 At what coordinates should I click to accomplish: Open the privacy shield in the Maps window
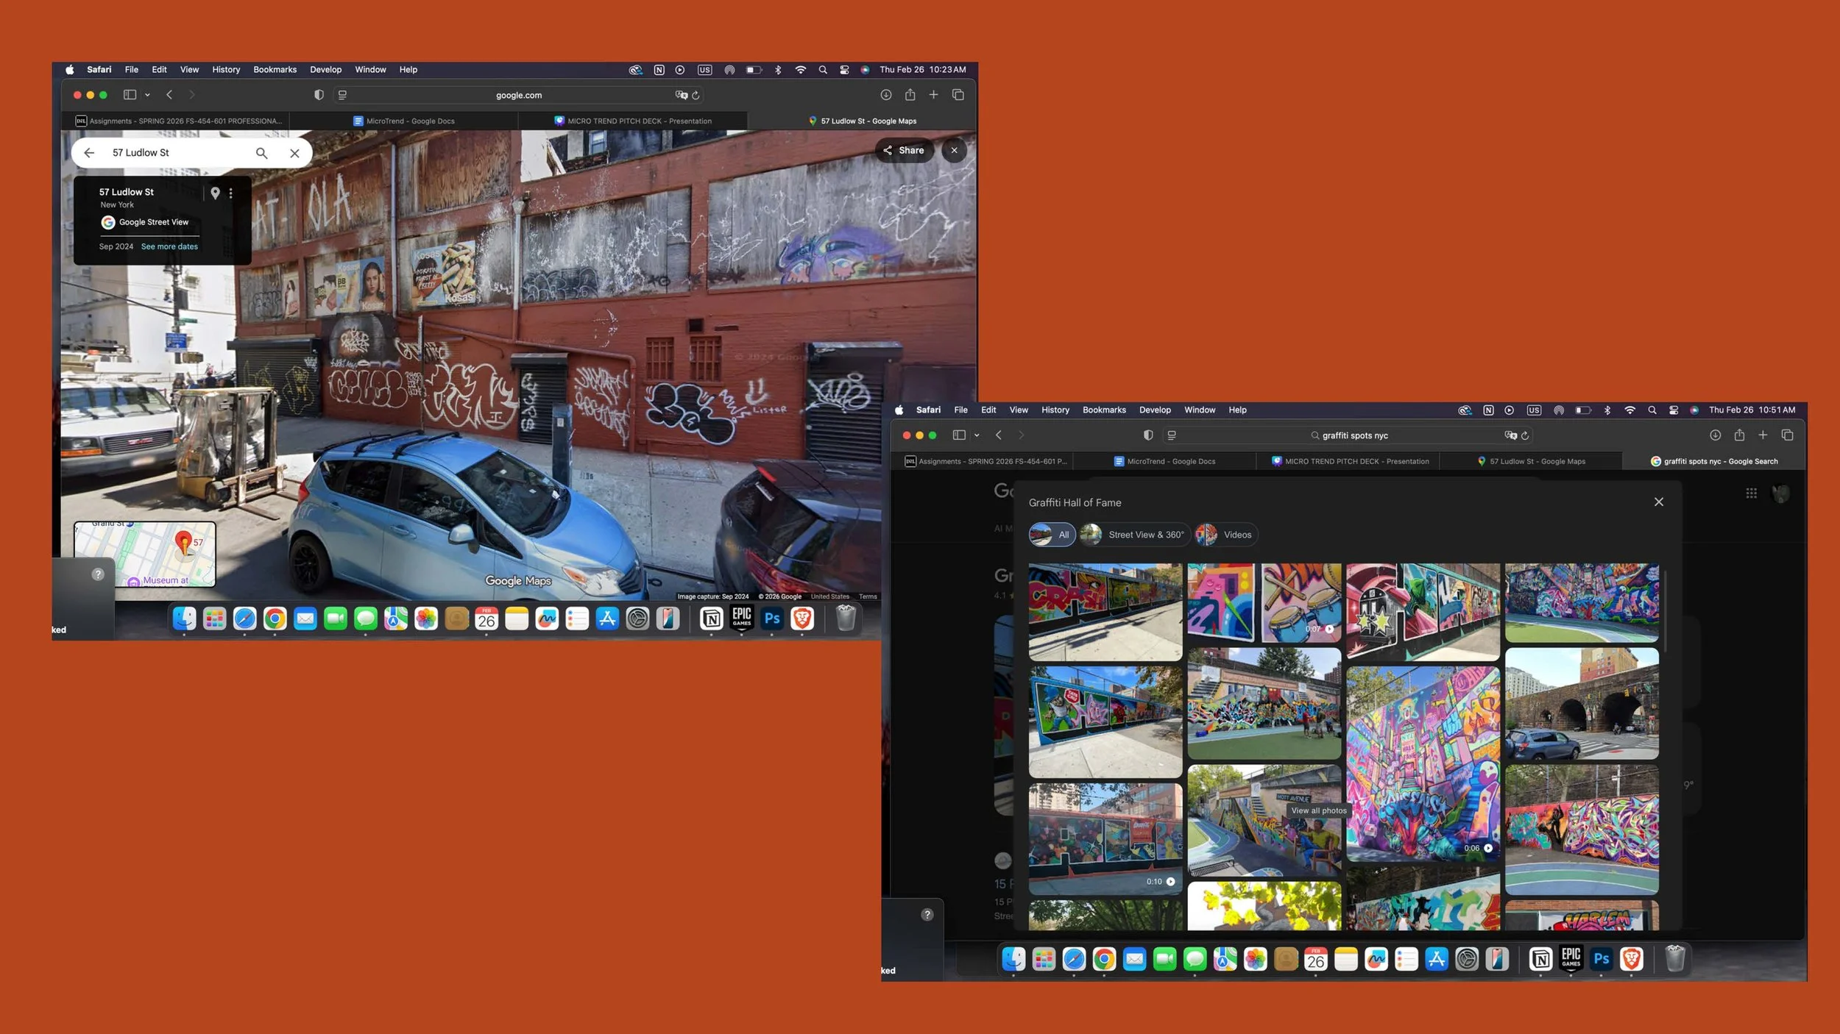(319, 95)
